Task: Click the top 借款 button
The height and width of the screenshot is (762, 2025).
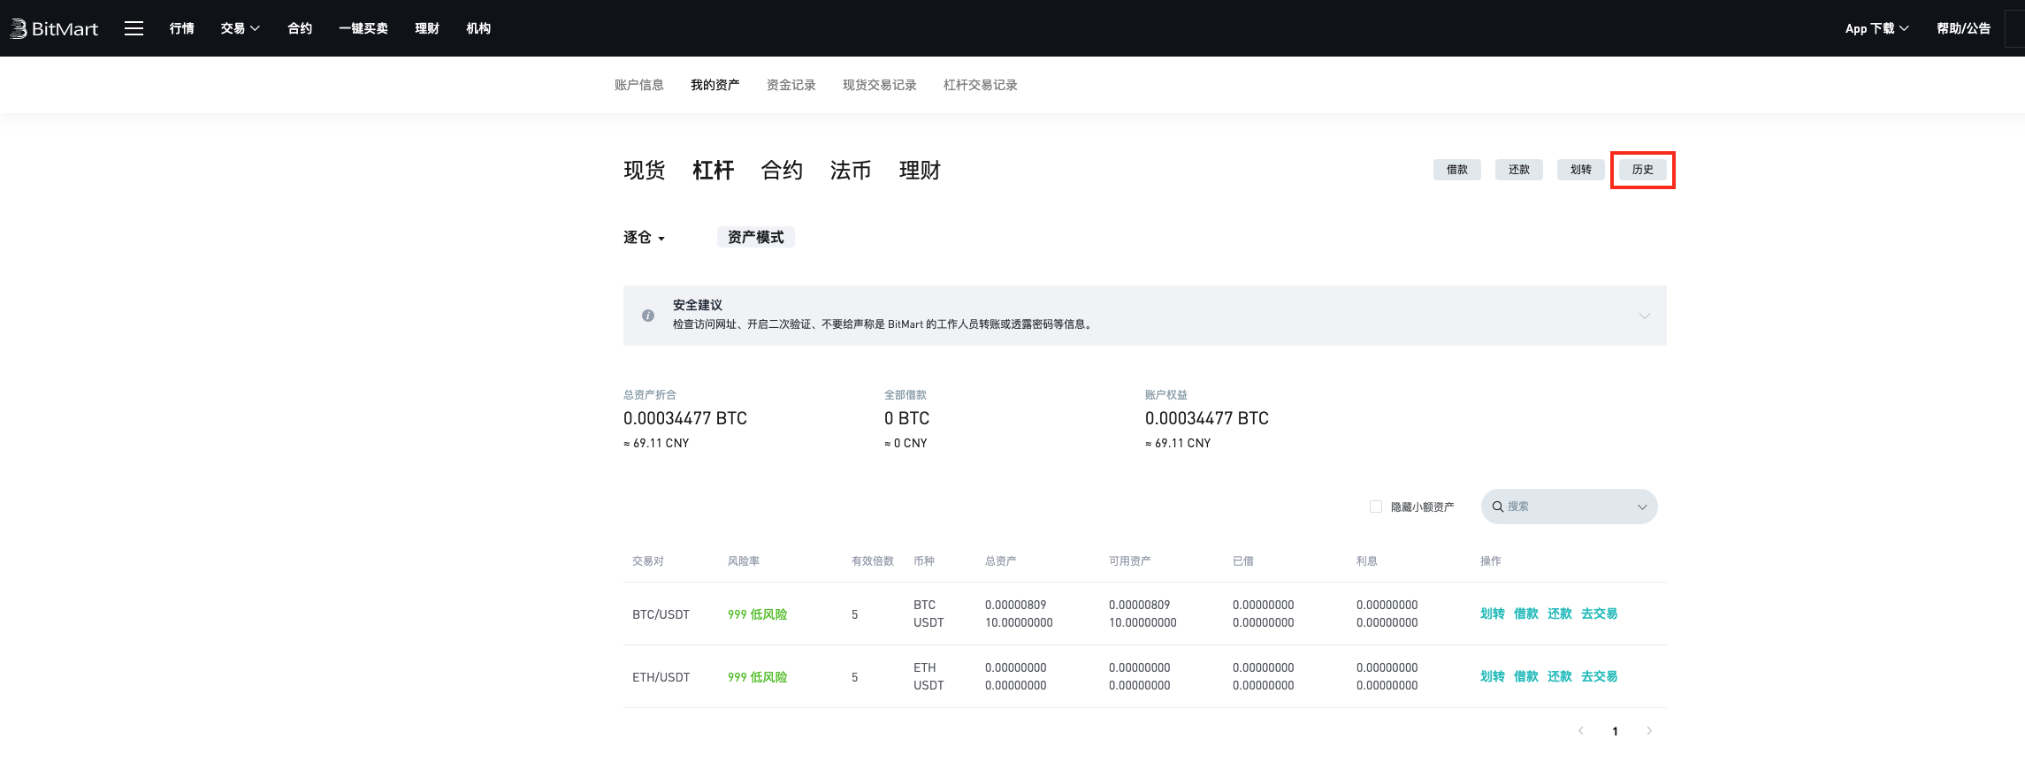Action: point(1456,170)
